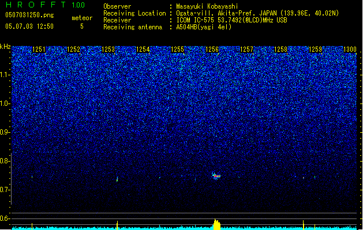Image resolution: width=363 pixels, height=230 pixels.
Task: Click the 'Receiving Location' label
Action: (134, 13)
